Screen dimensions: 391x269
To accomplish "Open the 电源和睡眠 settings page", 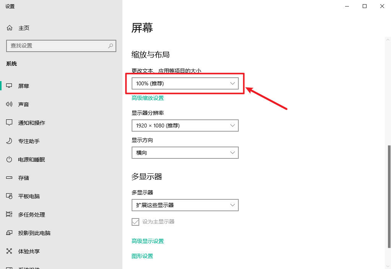I will click(x=32, y=160).
